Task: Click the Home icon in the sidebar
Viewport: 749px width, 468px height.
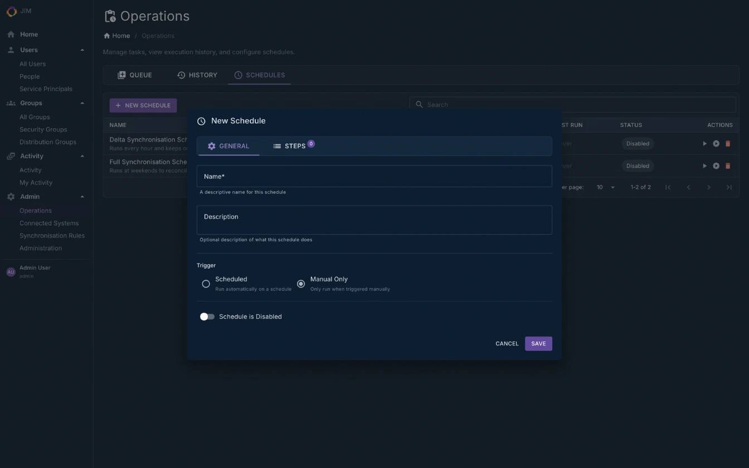Action: click(x=10, y=34)
